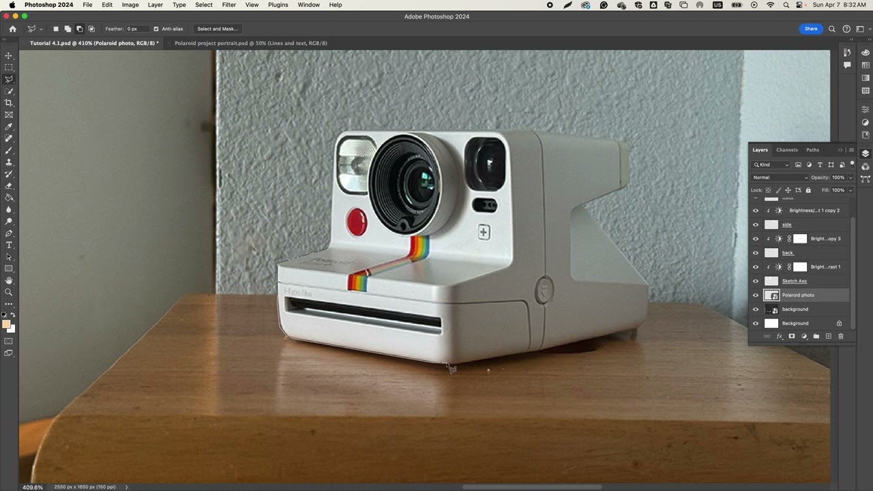Open the Filter menu
This screenshot has height=491, width=873.
point(228,5)
